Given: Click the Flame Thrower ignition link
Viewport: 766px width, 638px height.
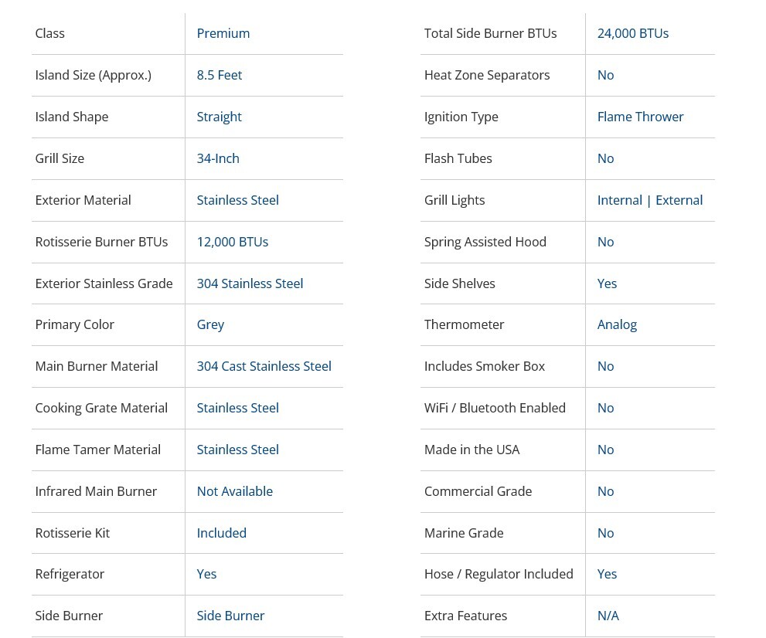Looking at the screenshot, I should (x=640, y=117).
